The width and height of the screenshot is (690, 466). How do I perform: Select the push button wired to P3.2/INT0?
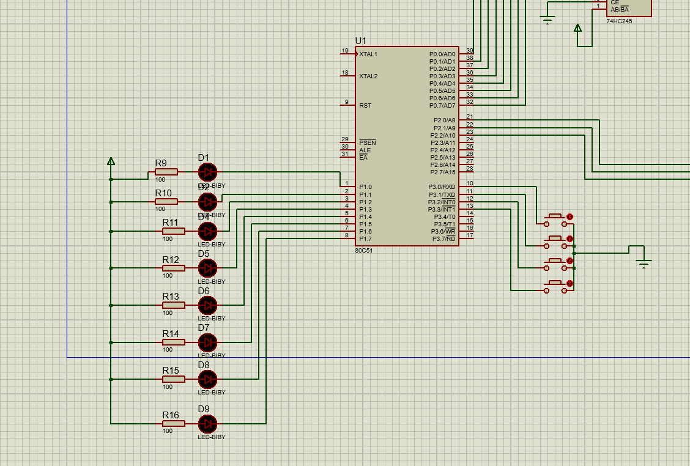[556, 264]
